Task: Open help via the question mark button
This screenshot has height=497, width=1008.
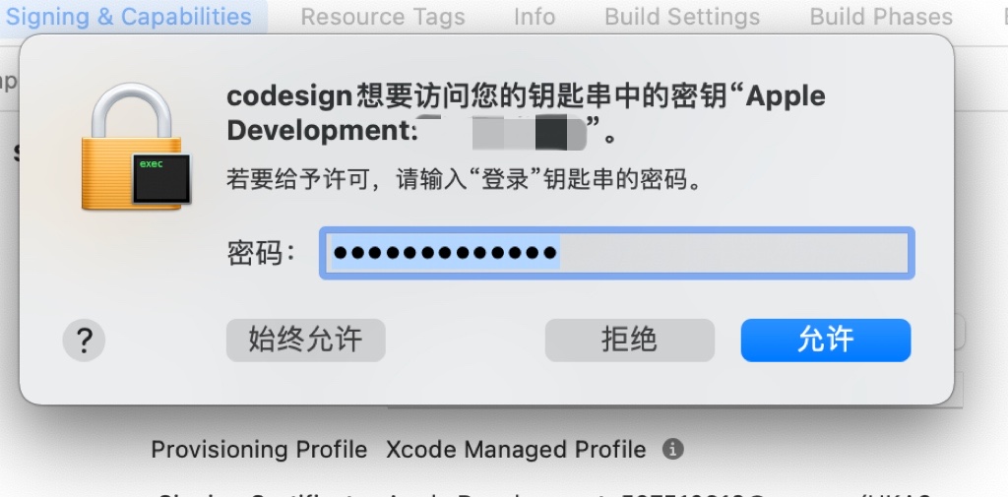Action: point(85,341)
